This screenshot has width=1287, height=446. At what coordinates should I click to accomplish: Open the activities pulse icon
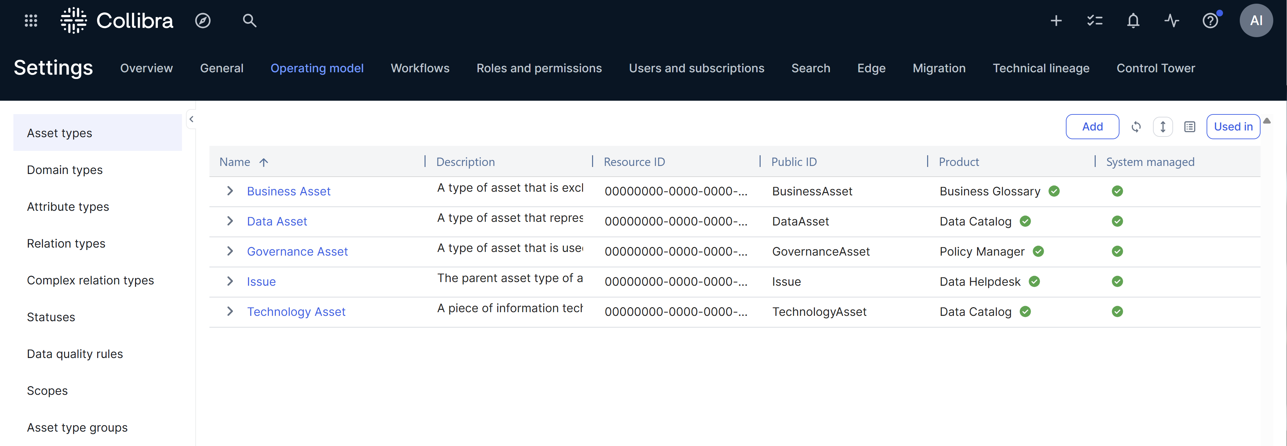pyautogui.click(x=1172, y=20)
